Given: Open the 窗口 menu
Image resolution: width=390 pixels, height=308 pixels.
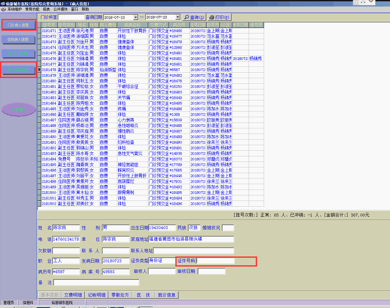Looking at the screenshot, I should [x=74, y=9].
